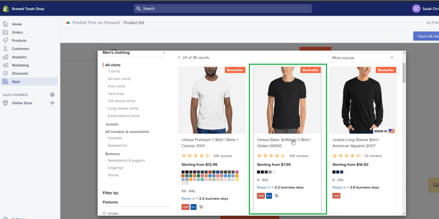Click the search magnifier icon

point(138,9)
